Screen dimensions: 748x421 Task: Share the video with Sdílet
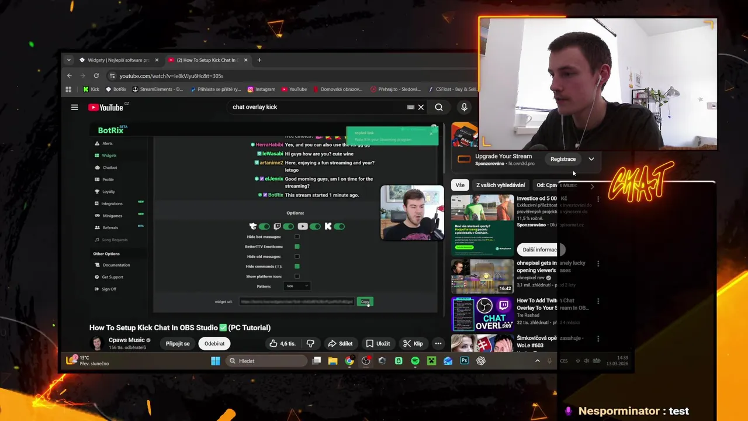340,343
